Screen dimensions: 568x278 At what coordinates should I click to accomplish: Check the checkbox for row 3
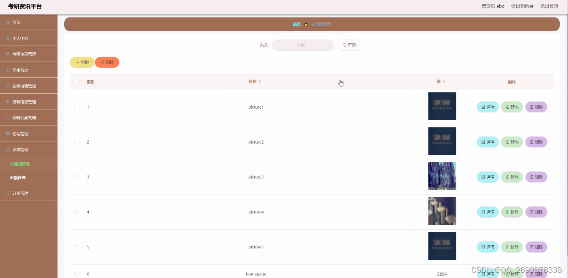coord(76,177)
